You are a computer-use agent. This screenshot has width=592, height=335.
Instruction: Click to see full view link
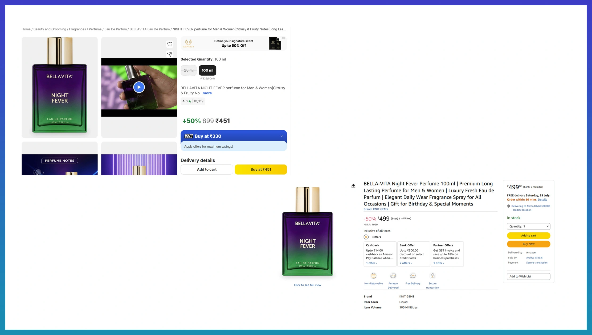pos(307,285)
